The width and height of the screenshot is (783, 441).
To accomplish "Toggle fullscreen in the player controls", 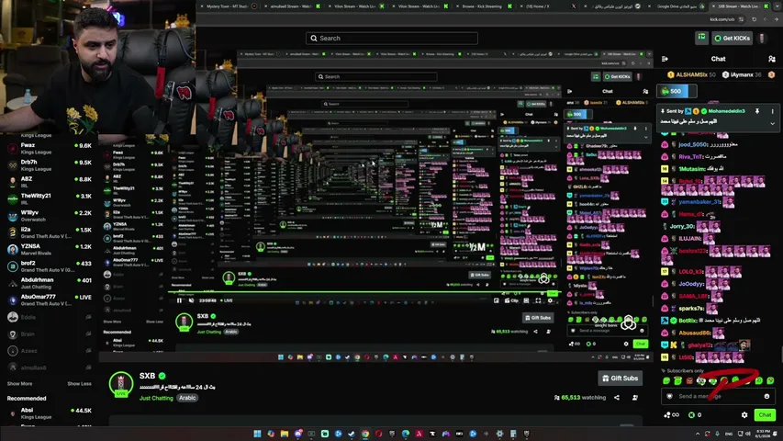I will point(538,300).
